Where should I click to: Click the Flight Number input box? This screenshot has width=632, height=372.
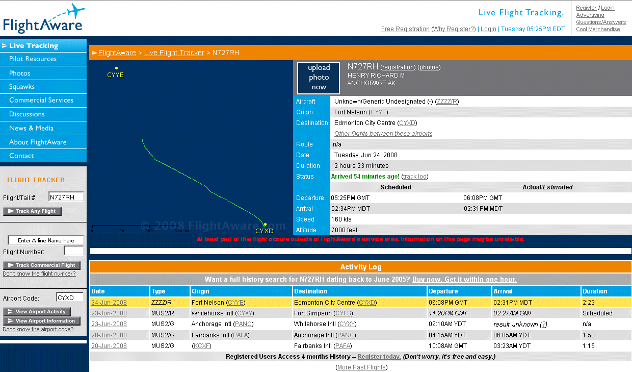(73, 251)
